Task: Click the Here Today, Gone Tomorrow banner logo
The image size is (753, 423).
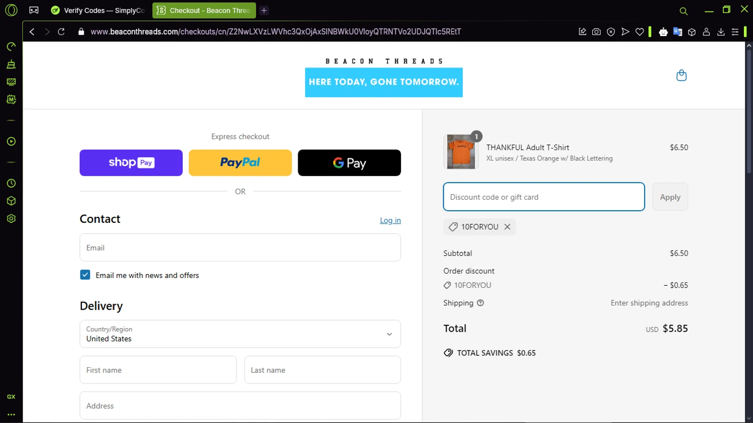Action: coord(384,82)
